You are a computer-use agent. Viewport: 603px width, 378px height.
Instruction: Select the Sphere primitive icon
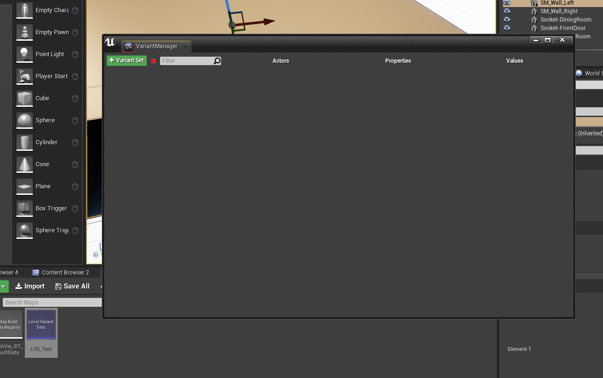pyautogui.click(x=24, y=120)
